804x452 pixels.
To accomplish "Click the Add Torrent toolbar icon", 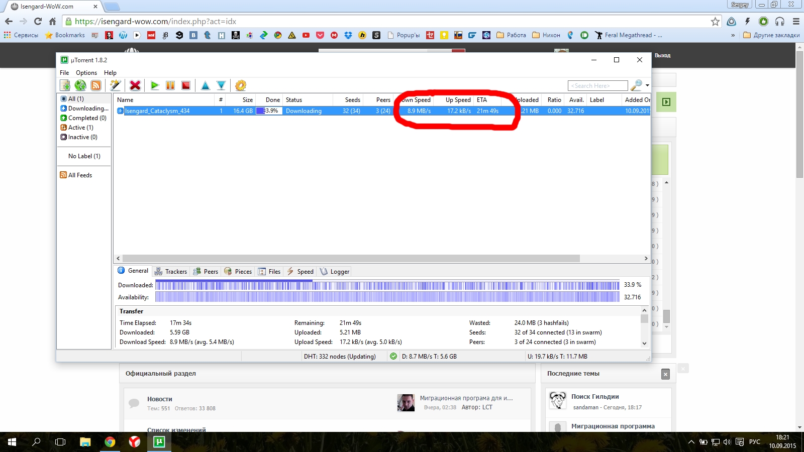I will tap(65, 85).
